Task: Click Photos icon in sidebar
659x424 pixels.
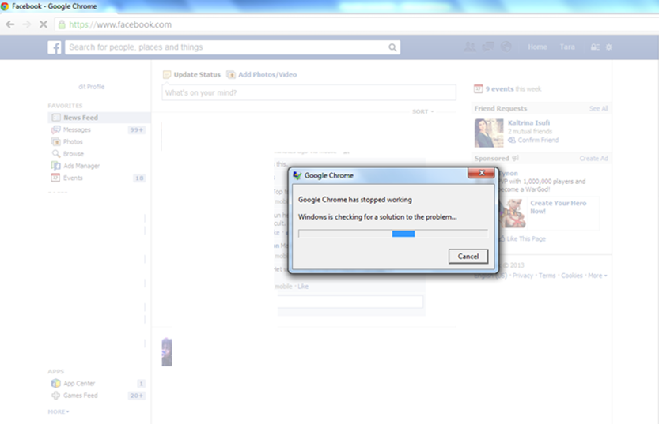Action: point(56,142)
